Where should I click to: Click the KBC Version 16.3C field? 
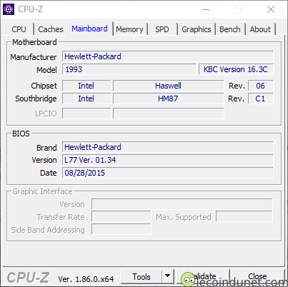(236, 69)
